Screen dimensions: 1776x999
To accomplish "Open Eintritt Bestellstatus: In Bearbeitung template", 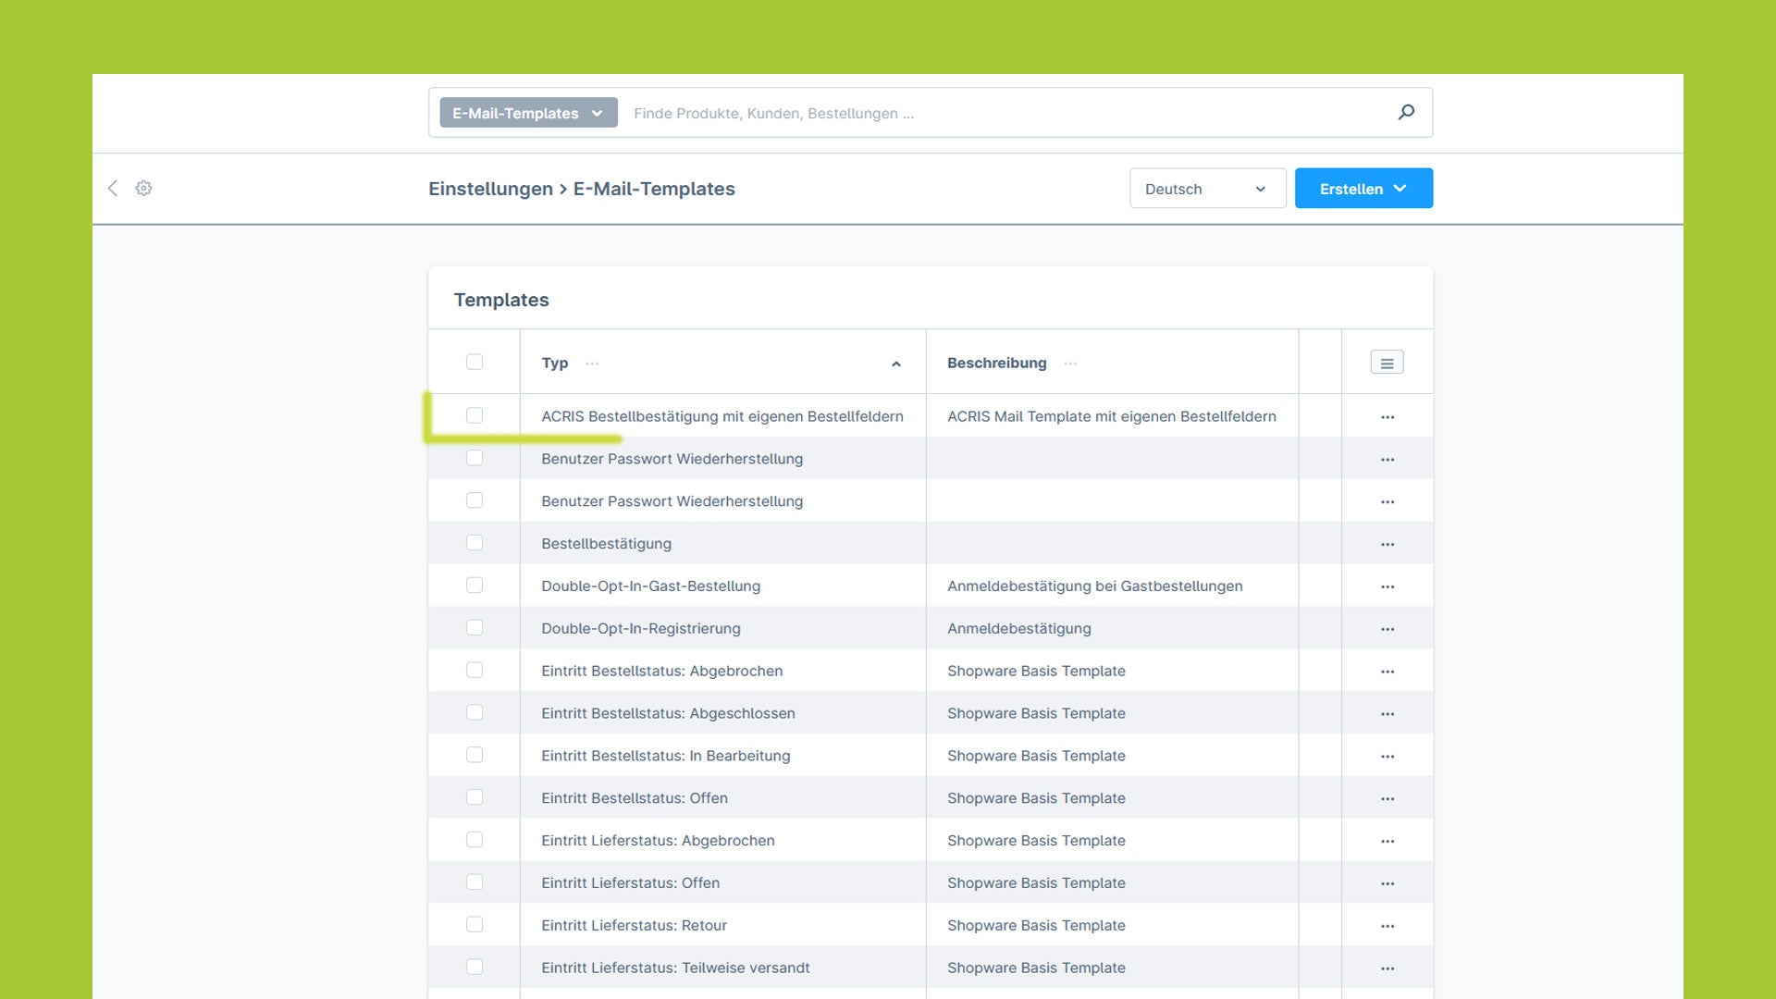I will [x=666, y=757].
